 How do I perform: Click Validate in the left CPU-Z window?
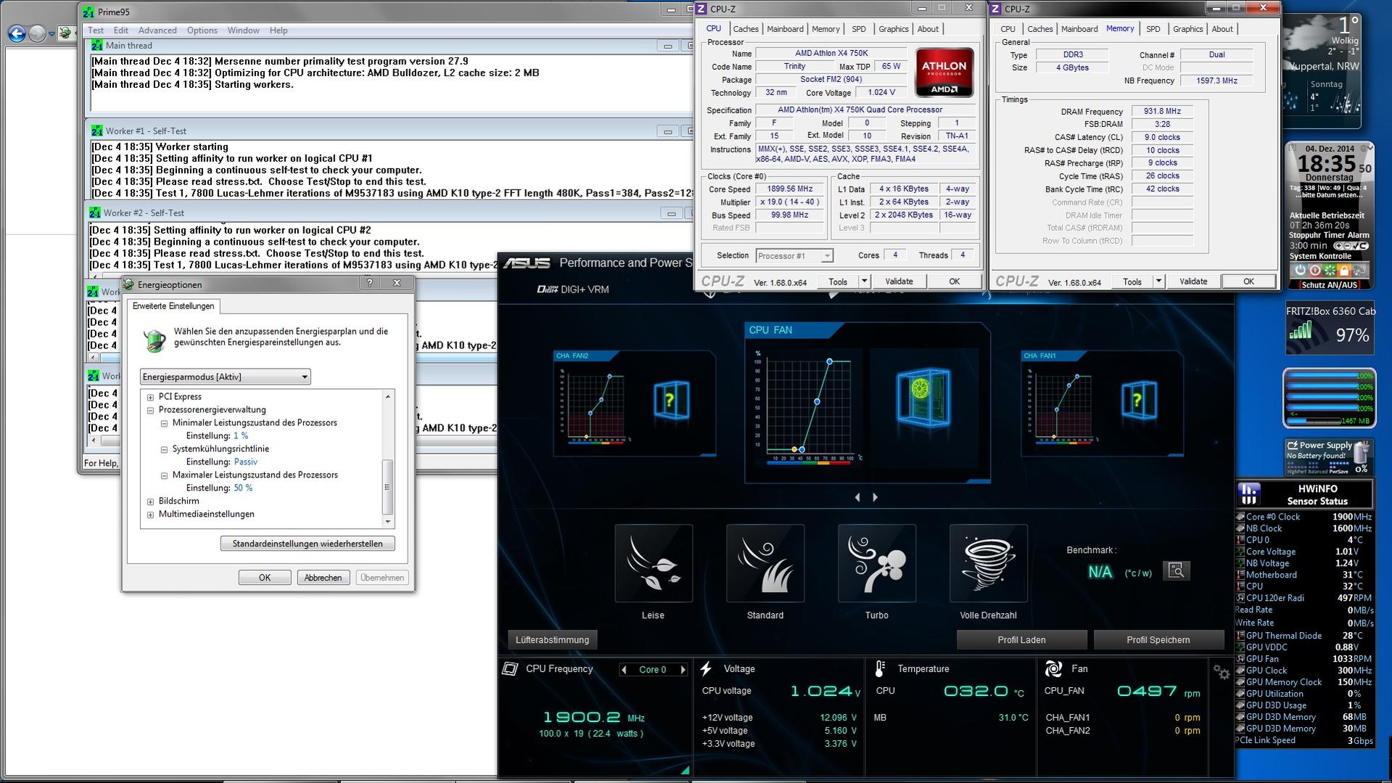[x=899, y=281]
